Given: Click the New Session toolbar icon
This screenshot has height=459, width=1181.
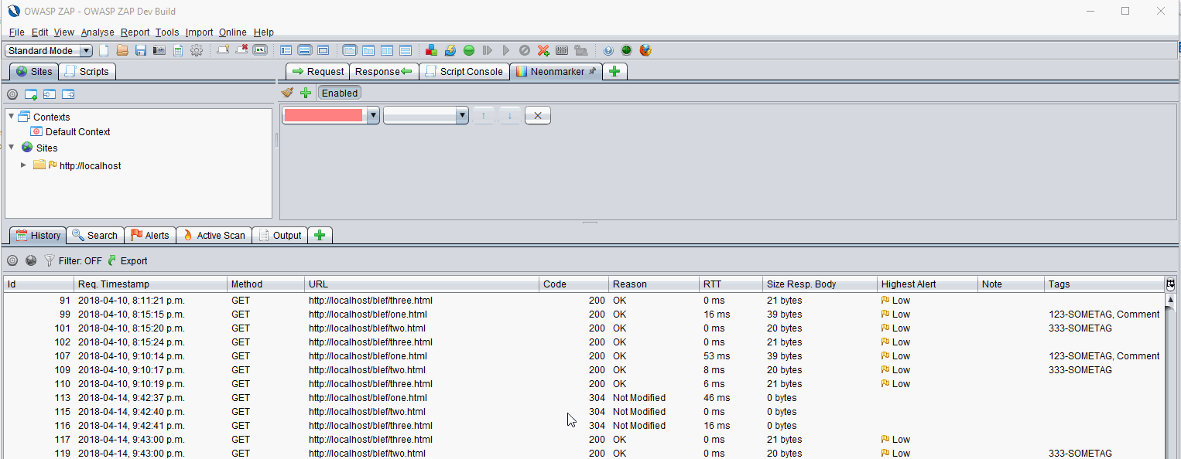Looking at the screenshot, I should (104, 50).
